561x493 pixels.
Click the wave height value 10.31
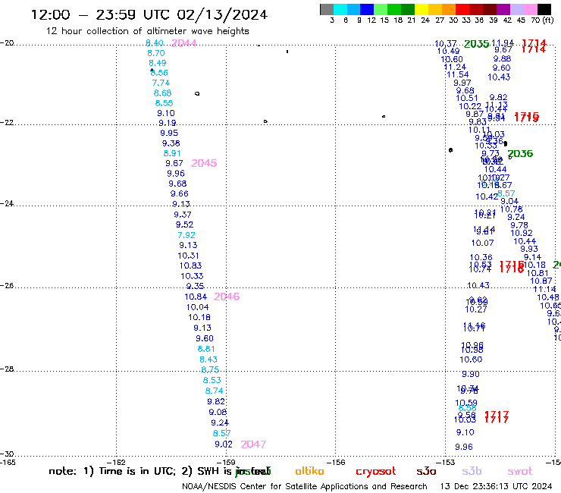pos(188,256)
